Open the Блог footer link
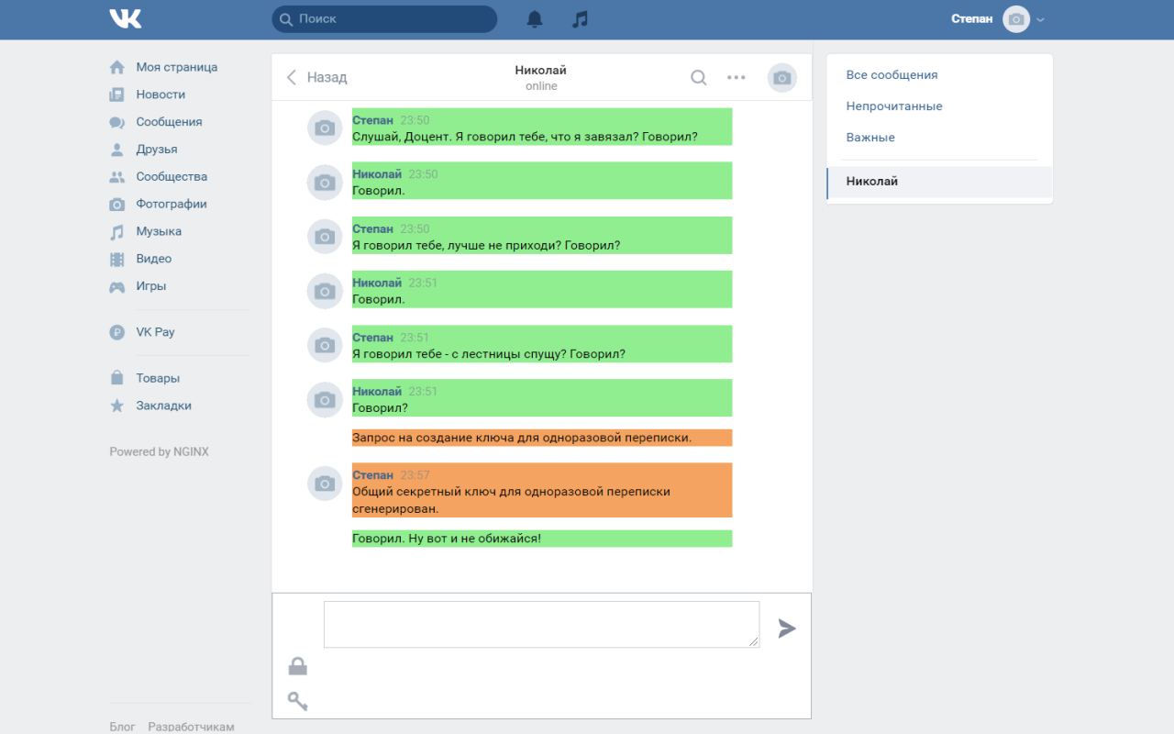 [122, 727]
